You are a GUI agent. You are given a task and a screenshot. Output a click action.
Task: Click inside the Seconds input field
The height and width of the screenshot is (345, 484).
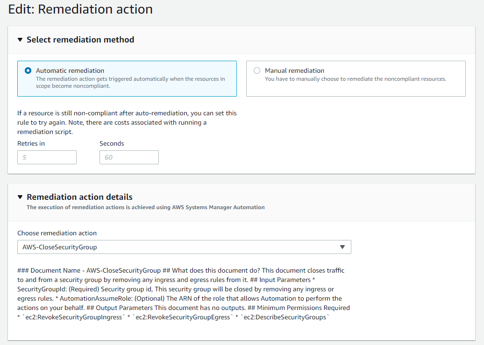tap(129, 157)
